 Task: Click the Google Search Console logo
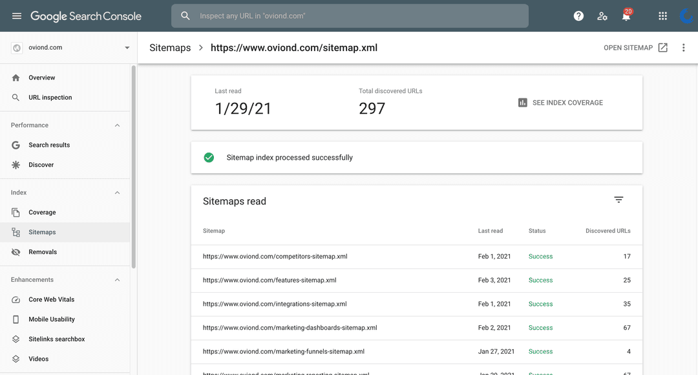(86, 16)
